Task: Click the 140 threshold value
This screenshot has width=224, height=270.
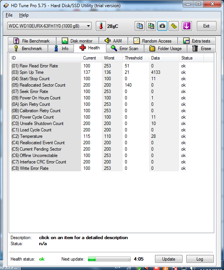Action: [128, 85]
